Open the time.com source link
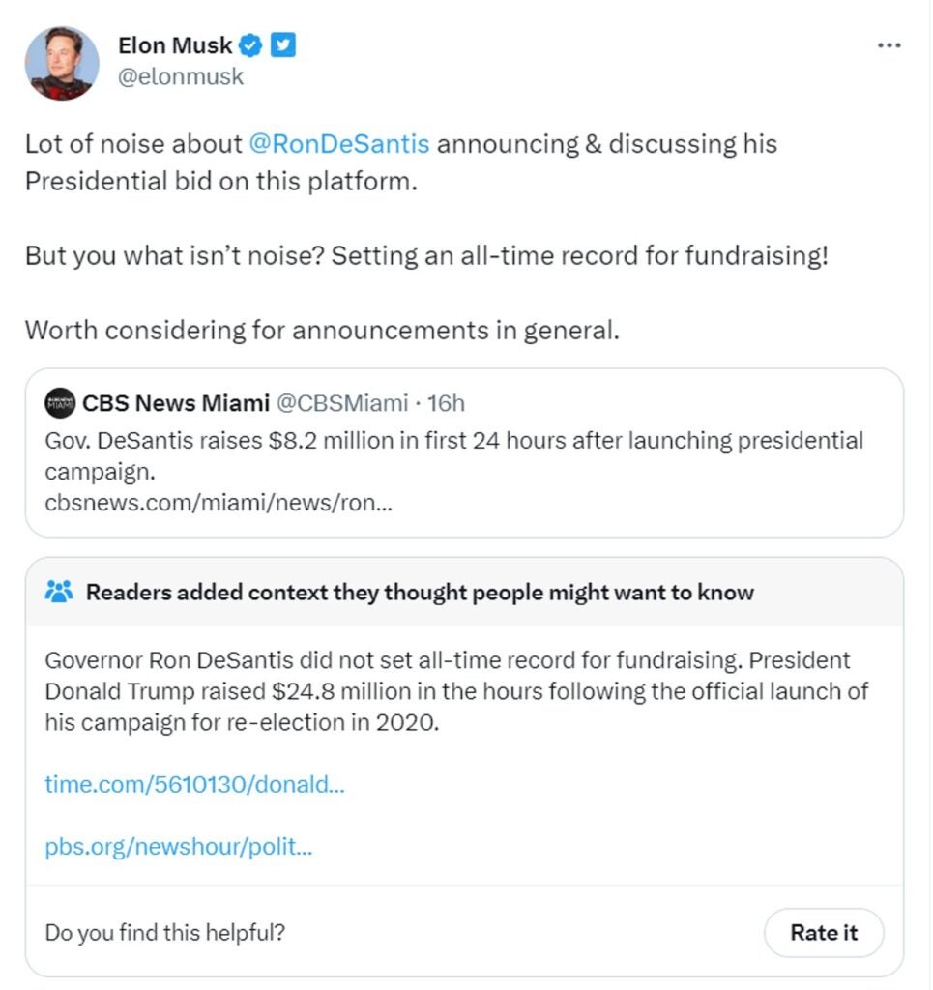The height and width of the screenshot is (990, 933). pyautogui.click(x=194, y=784)
